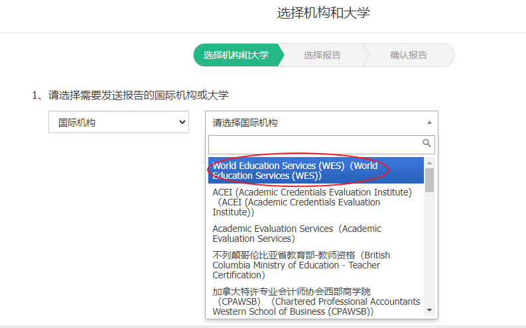This screenshot has width=526, height=328.
Task: Select the Academic Evaluation Services option
Action: pos(297,233)
